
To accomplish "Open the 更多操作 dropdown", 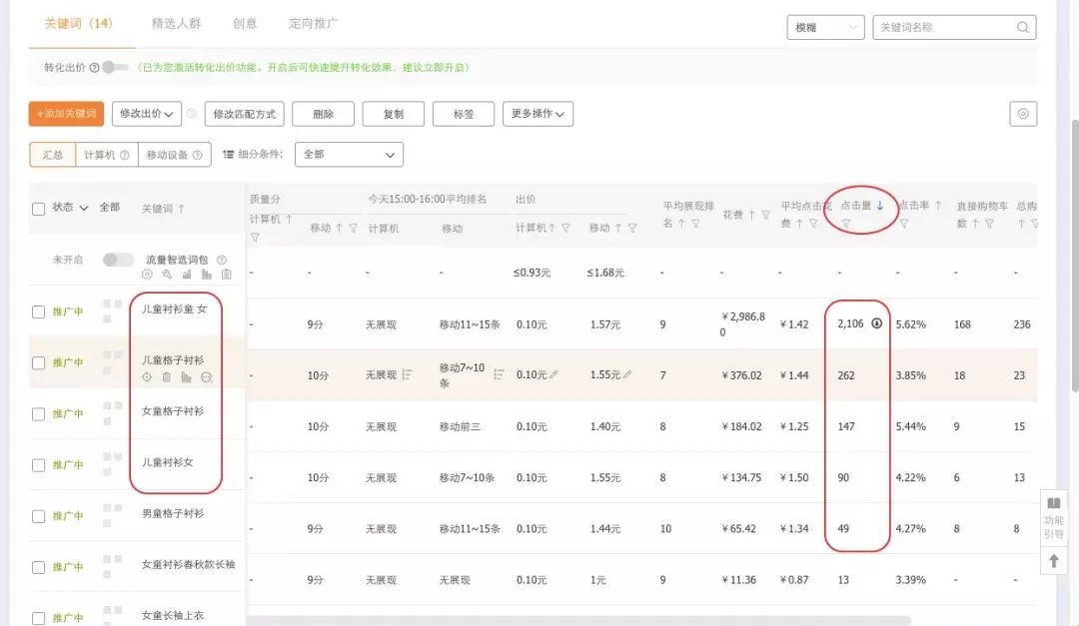I will click(x=539, y=114).
